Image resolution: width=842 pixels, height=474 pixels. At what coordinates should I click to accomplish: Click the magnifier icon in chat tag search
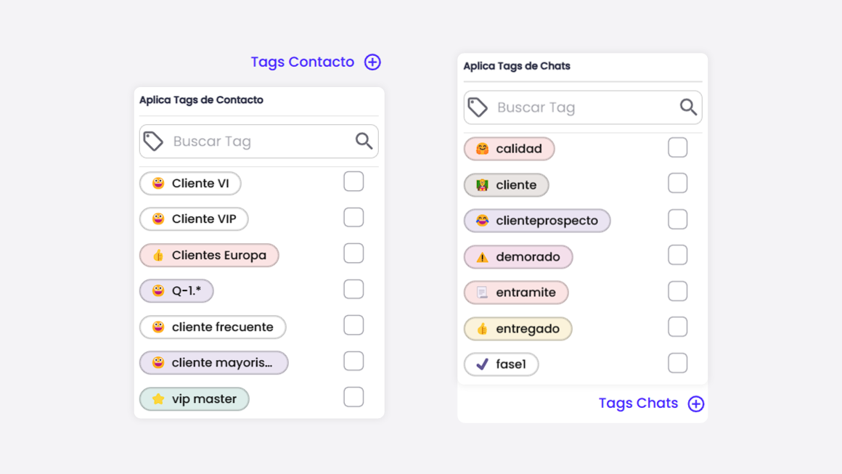[687, 107]
